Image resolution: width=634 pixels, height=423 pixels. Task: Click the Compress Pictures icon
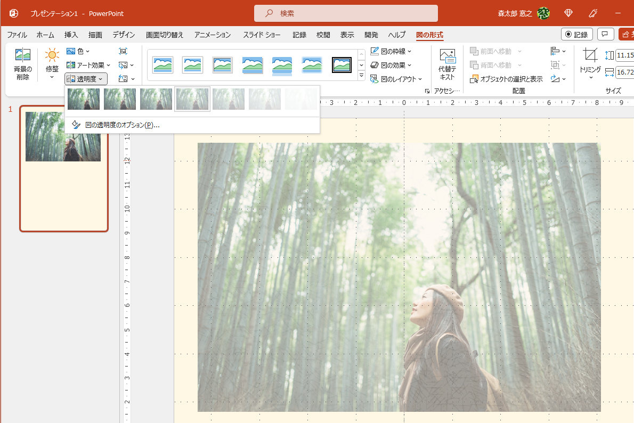point(123,51)
